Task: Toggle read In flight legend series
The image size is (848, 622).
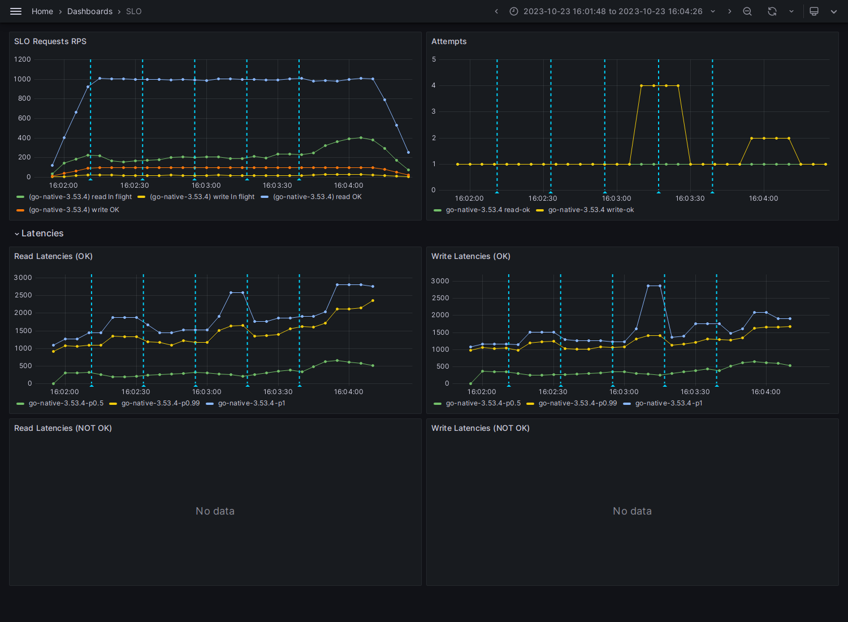Action: 80,197
